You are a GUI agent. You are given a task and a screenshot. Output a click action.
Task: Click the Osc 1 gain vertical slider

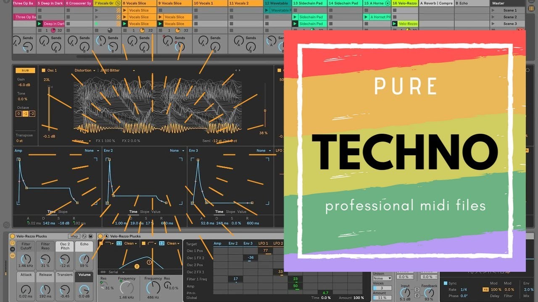49,109
